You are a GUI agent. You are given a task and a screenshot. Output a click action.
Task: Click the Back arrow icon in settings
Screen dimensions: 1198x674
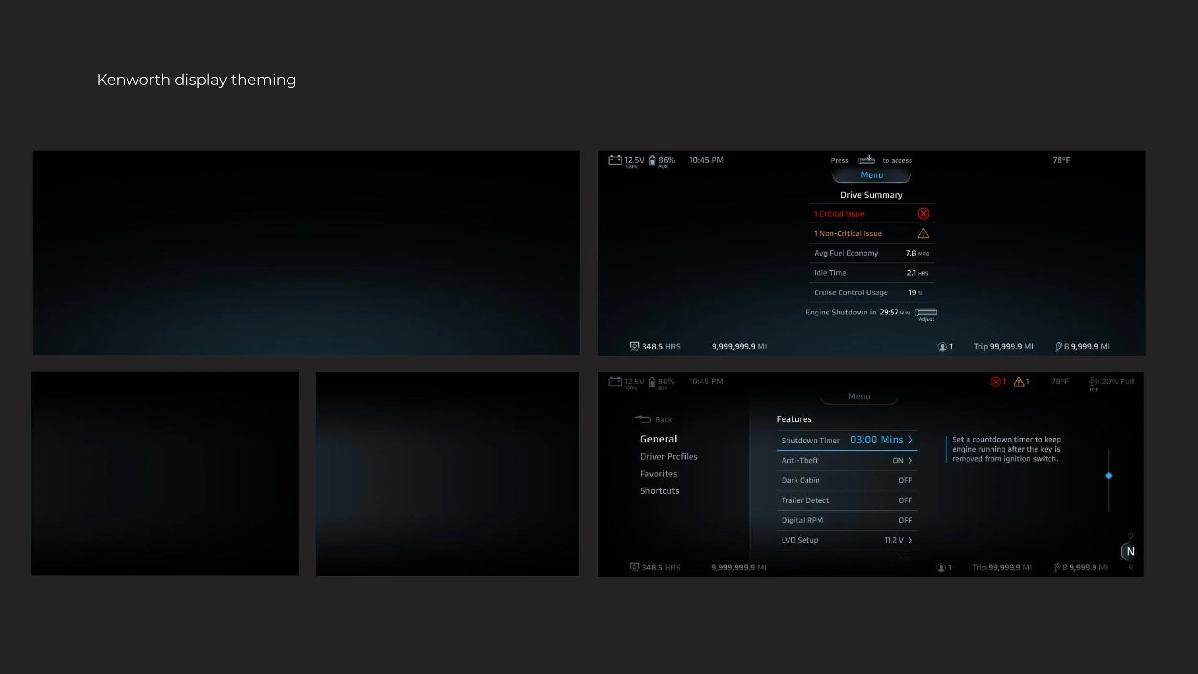point(643,419)
